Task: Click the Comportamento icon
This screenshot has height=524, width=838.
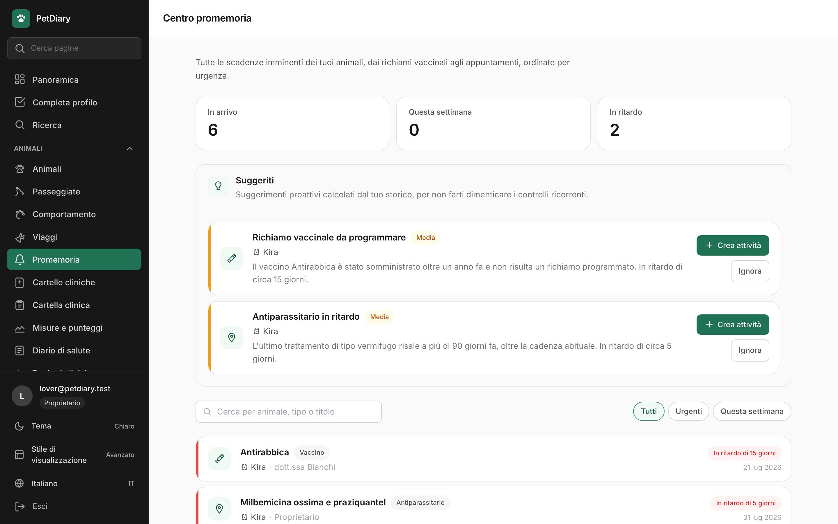Action: (x=20, y=214)
